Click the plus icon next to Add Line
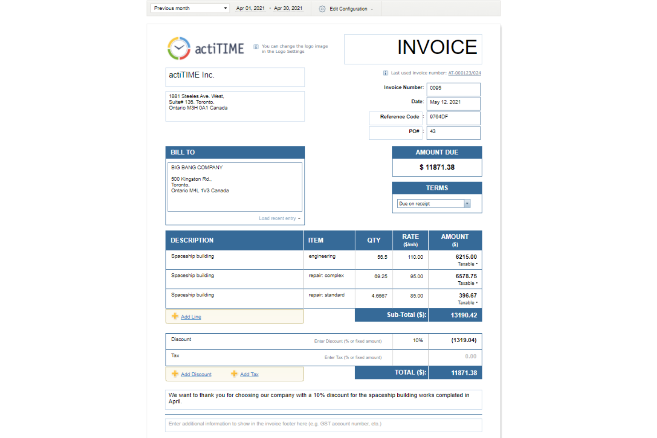 click(175, 316)
